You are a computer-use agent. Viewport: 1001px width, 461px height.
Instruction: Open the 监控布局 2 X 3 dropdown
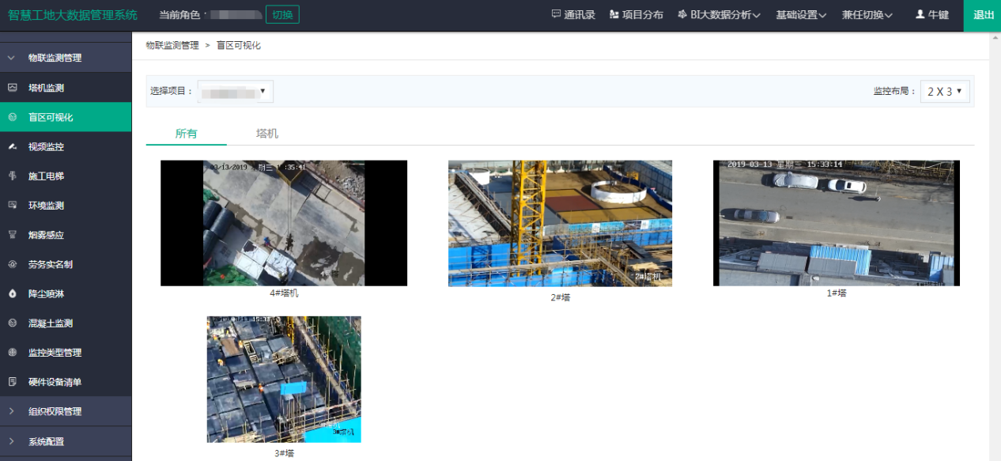(944, 91)
